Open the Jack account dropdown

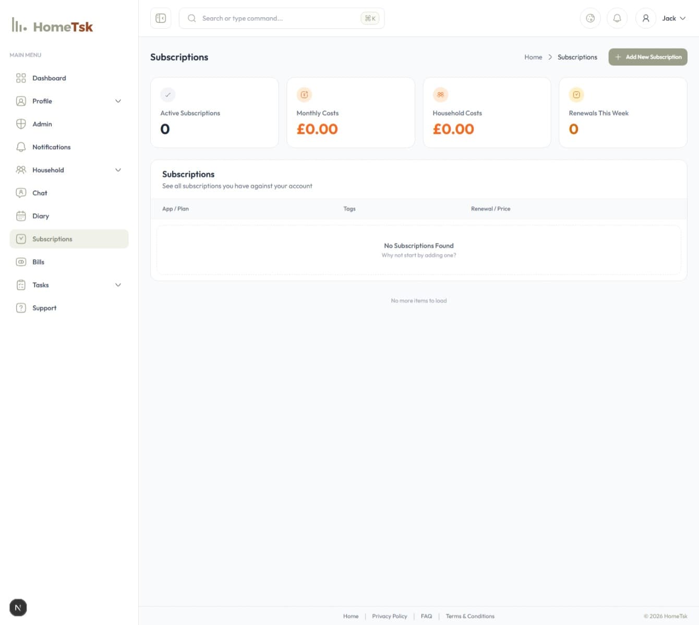pyautogui.click(x=674, y=18)
